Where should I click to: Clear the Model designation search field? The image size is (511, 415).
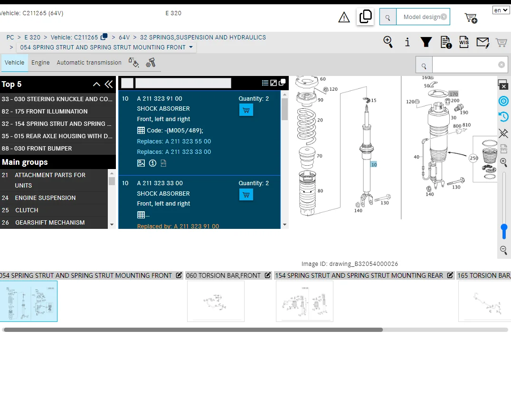point(444,17)
